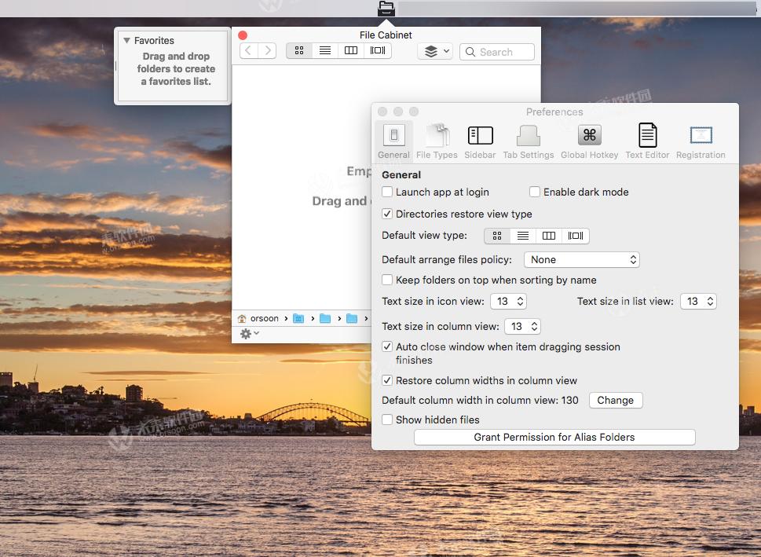
Task: Enable dark mode
Action: coord(535,192)
